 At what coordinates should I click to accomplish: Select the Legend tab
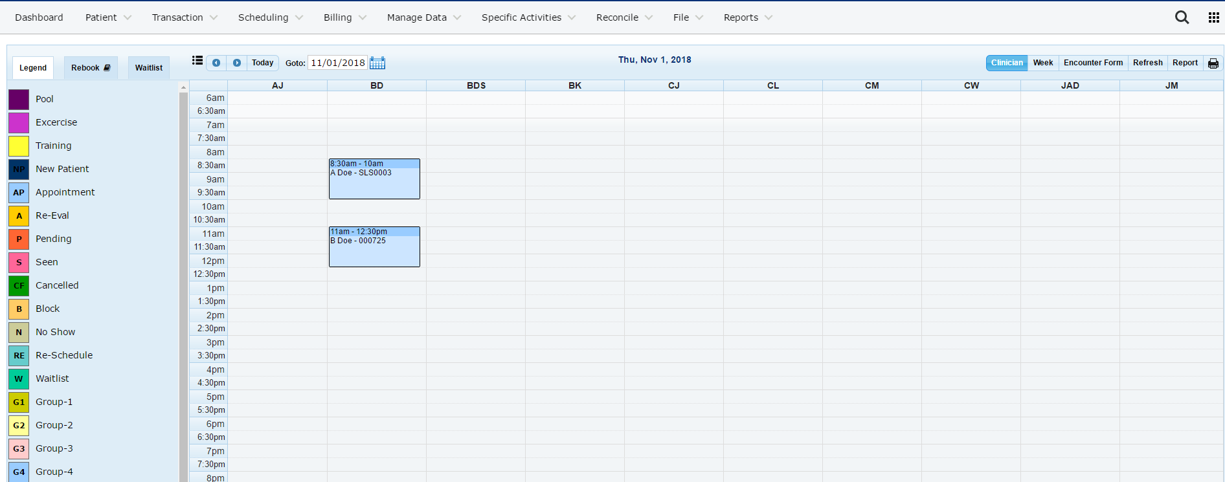(33, 68)
